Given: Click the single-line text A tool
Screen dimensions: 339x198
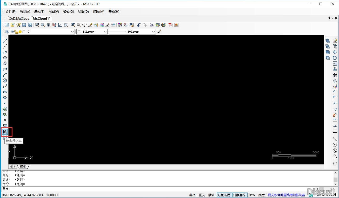Looking at the screenshot, I should pyautogui.click(x=5, y=121).
